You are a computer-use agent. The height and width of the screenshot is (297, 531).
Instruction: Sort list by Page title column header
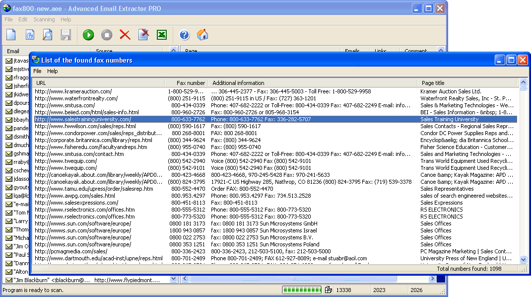coord(433,83)
